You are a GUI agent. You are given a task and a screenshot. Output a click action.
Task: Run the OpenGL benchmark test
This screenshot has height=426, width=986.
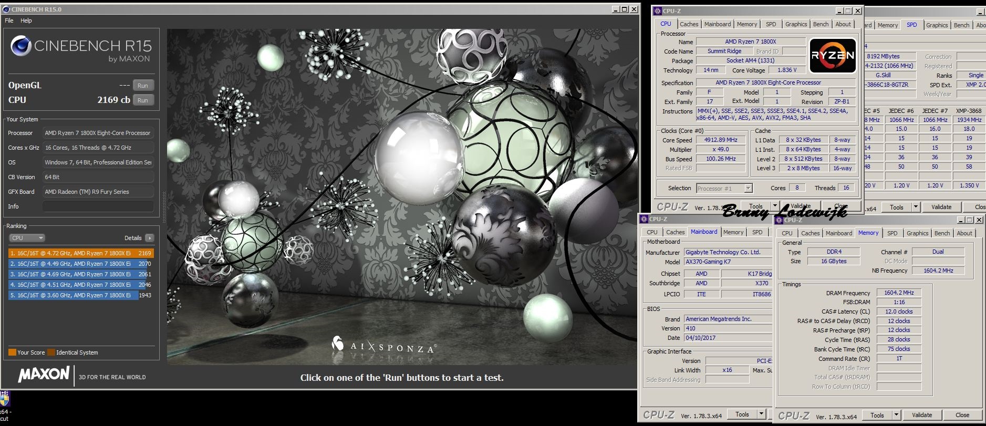pos(143,86)
